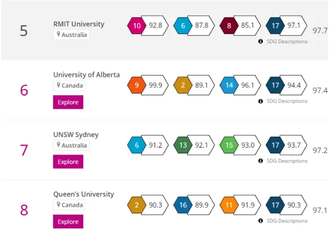Click Queen's University's orange SDG 11 badge
The width and height of the screenshot is (330, 235).
[229, 204]
